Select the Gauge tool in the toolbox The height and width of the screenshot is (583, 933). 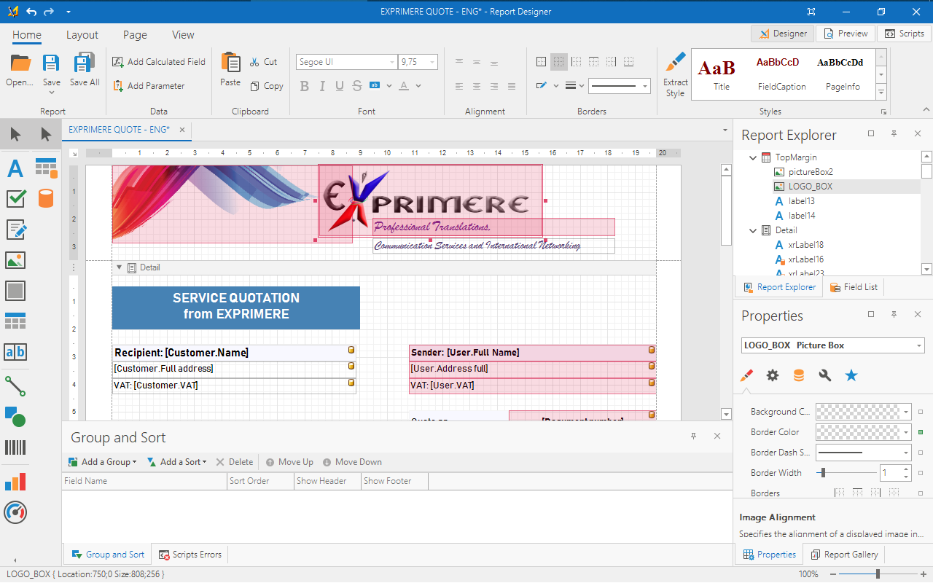[x=15, y=512]
